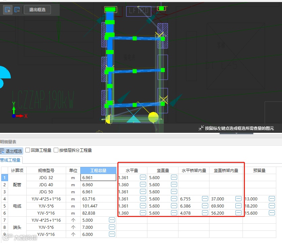The width and height of the screenshot is (282, 243).
Task: Open 竖直量 details for cable YJV-5*16
Action: click(x=174, y=213)
